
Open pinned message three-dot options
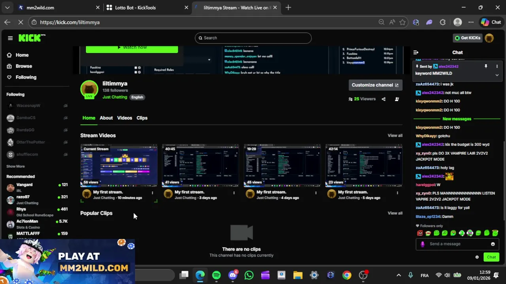497,66
